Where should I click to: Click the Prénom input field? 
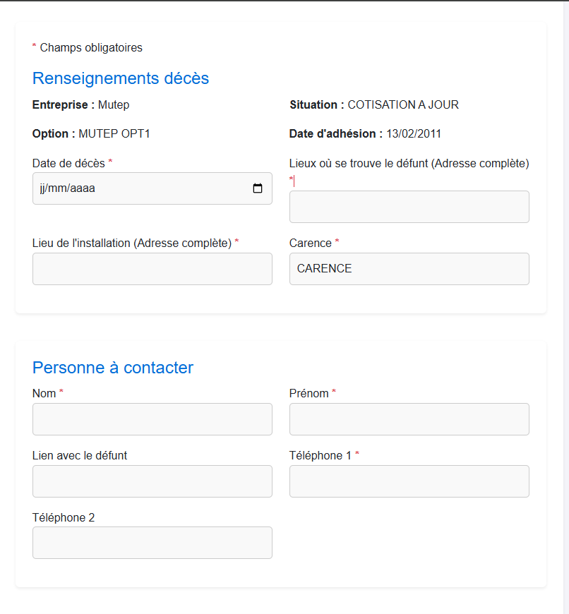409,419
